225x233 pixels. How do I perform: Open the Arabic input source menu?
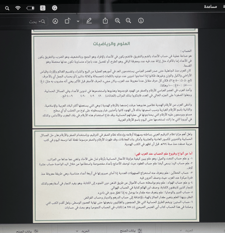(43, 8)
